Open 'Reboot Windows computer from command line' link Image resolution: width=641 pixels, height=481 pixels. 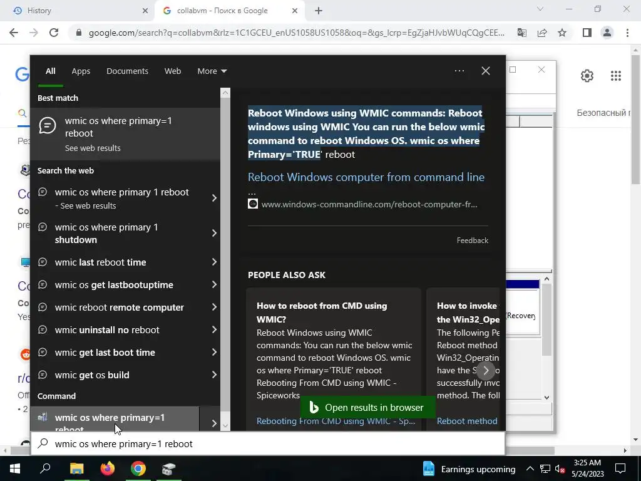[x=366, y=177]
